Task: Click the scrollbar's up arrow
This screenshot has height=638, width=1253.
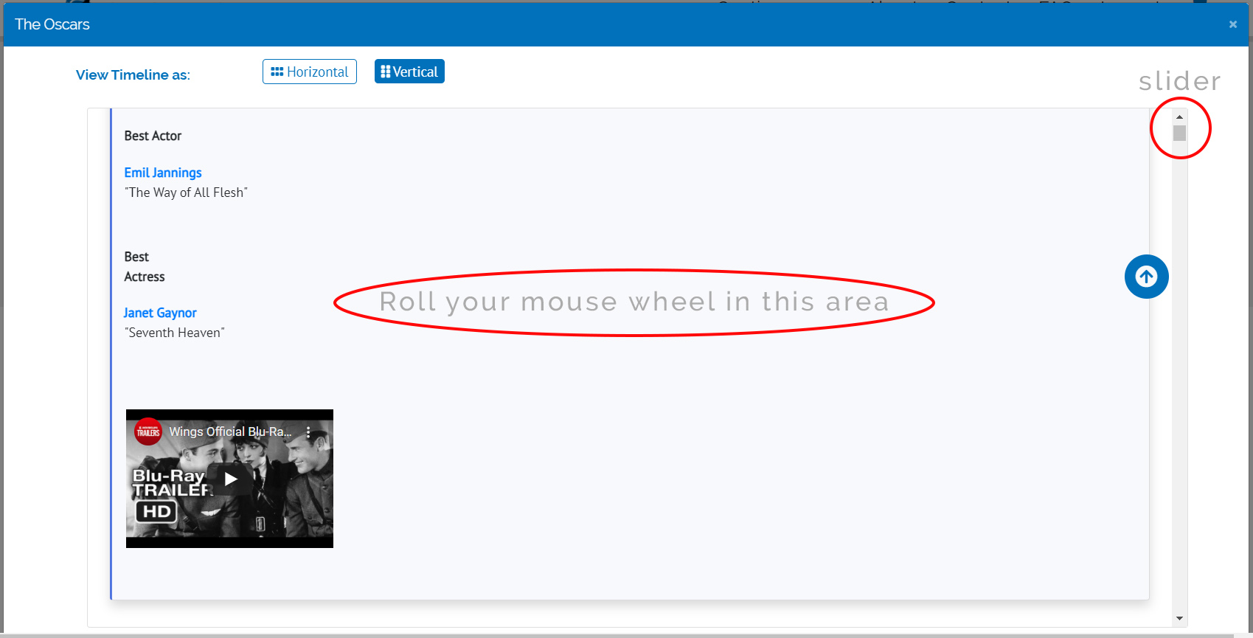Action: pos(1179,117)
